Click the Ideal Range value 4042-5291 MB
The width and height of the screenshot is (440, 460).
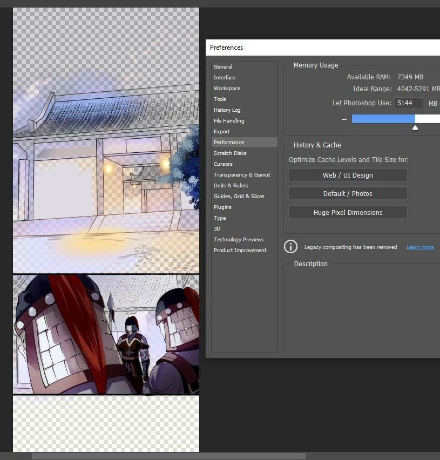click(x=418, y=89)
